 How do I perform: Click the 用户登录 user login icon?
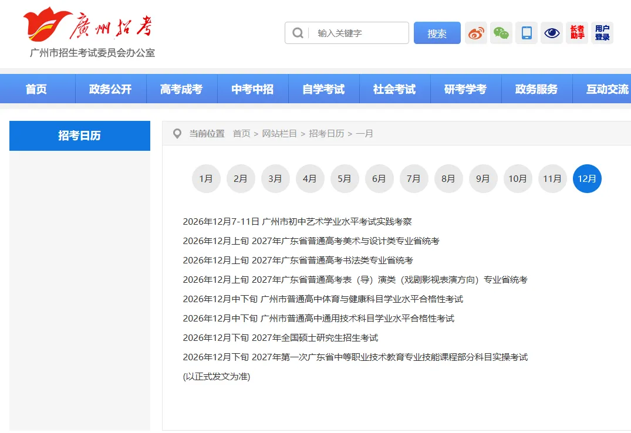click(x=602, y=33)
